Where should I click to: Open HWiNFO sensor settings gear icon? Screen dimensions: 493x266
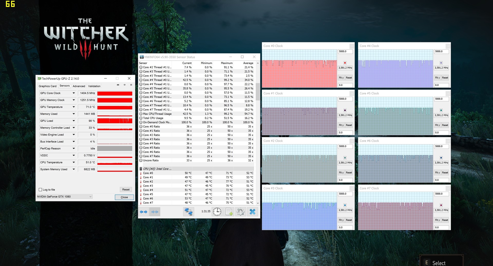click(241, 212)
